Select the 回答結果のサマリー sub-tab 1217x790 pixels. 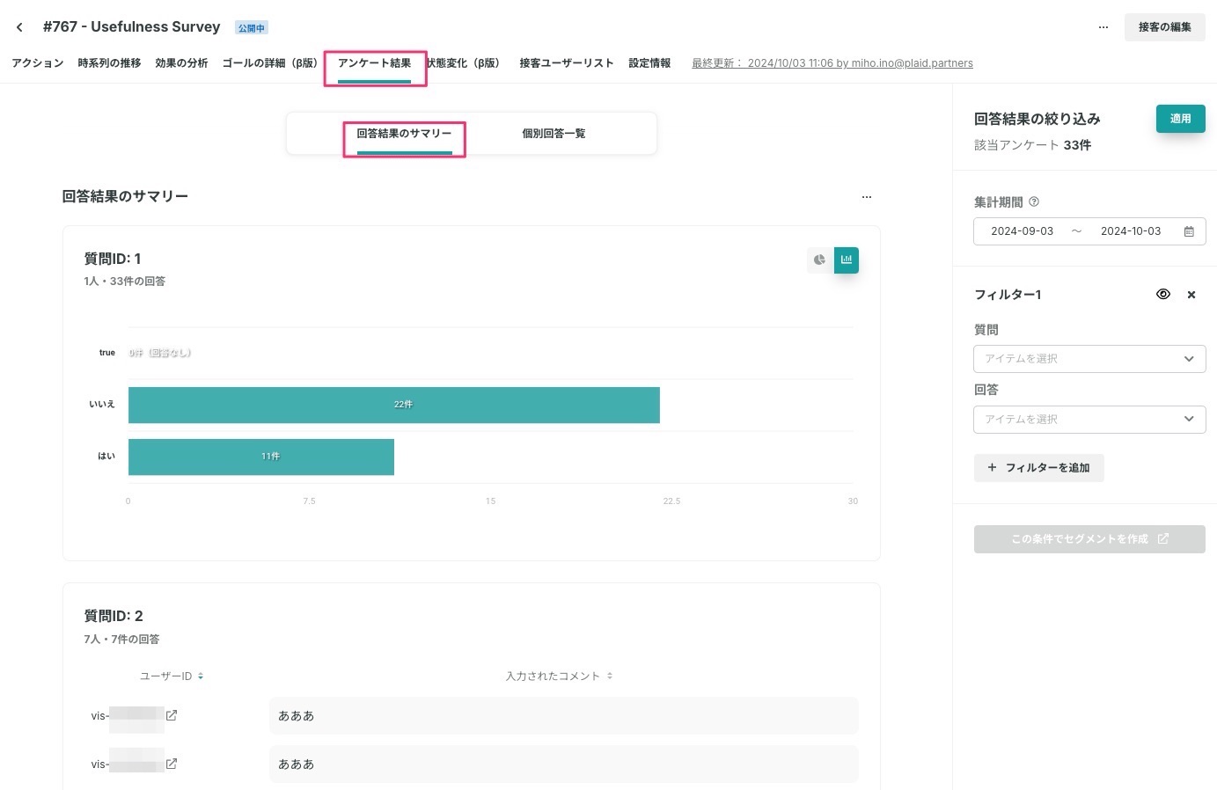pyautogui.click(x=404, y=134)
